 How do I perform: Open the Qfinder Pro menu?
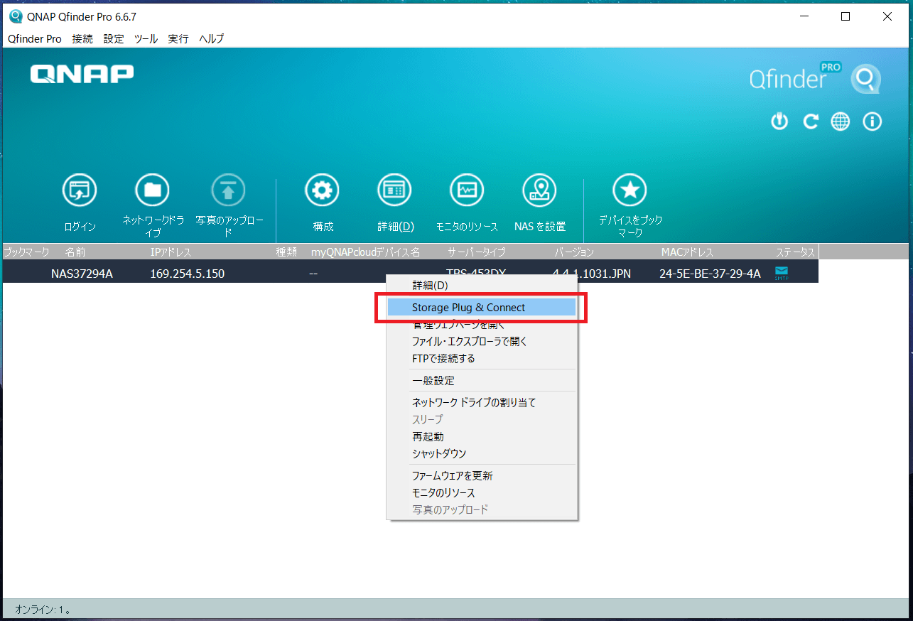pyautogui.click(x=35, y=39)
